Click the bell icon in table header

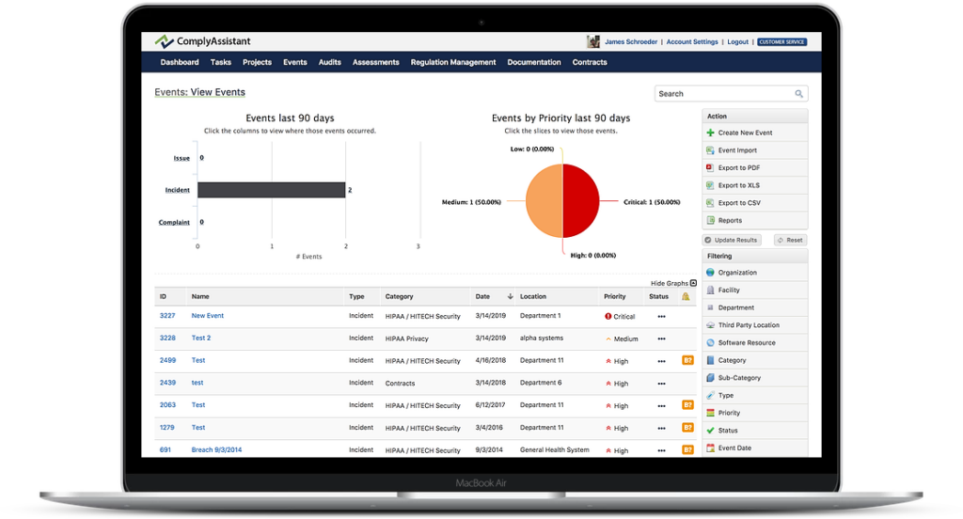pyautogui.click(x=686, y=296)
